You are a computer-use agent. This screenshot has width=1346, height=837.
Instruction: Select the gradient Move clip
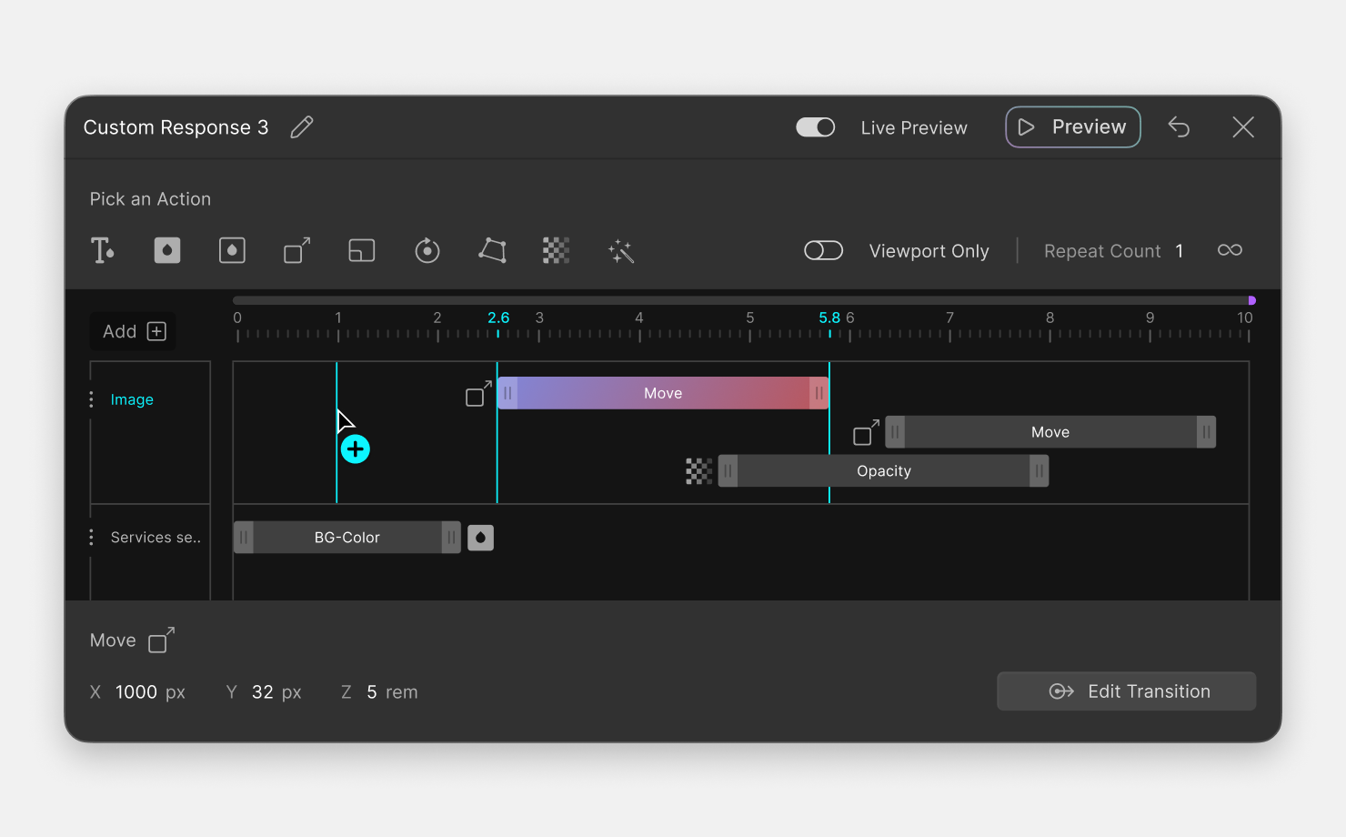click(x=663, y=393)
